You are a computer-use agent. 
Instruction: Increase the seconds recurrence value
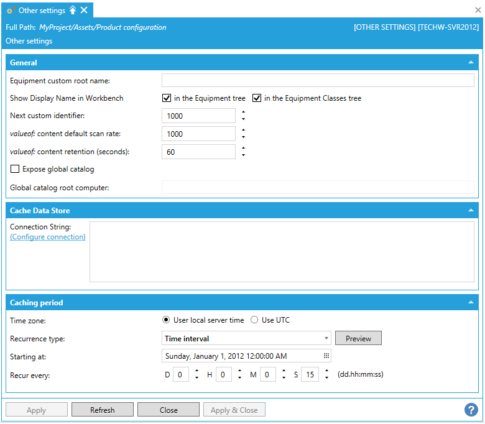(326, 371)
